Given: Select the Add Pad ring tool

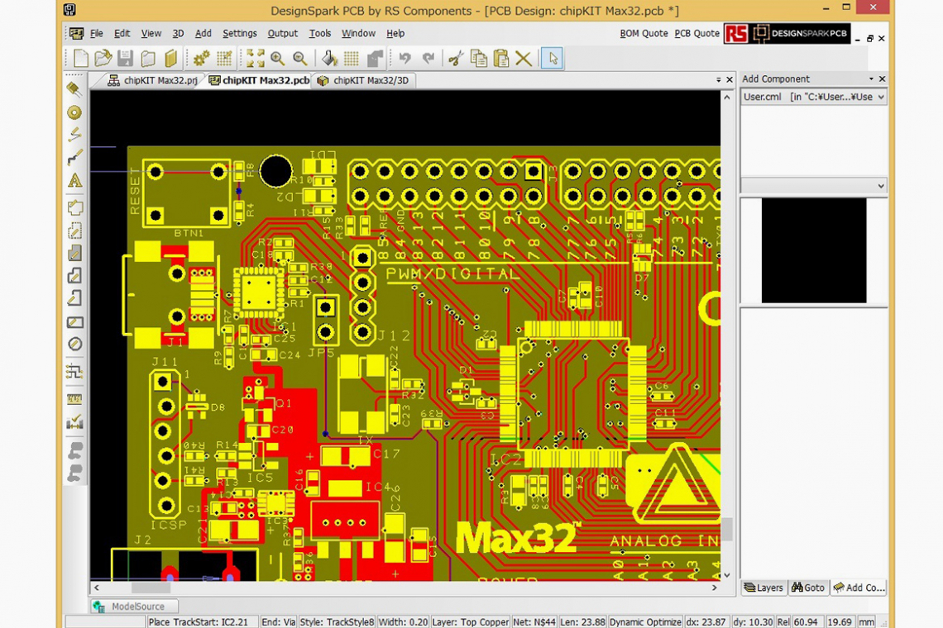Looking at the screenshot, I should click(x=74, y=112).
